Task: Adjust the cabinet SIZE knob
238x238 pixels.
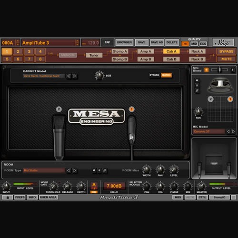Action: coord(99,76)
